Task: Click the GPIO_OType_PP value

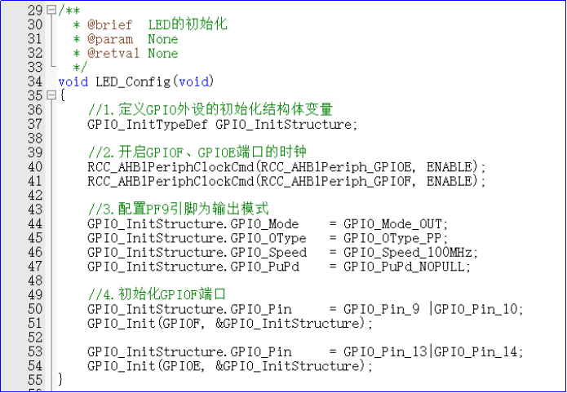Action: pos(395,238)
